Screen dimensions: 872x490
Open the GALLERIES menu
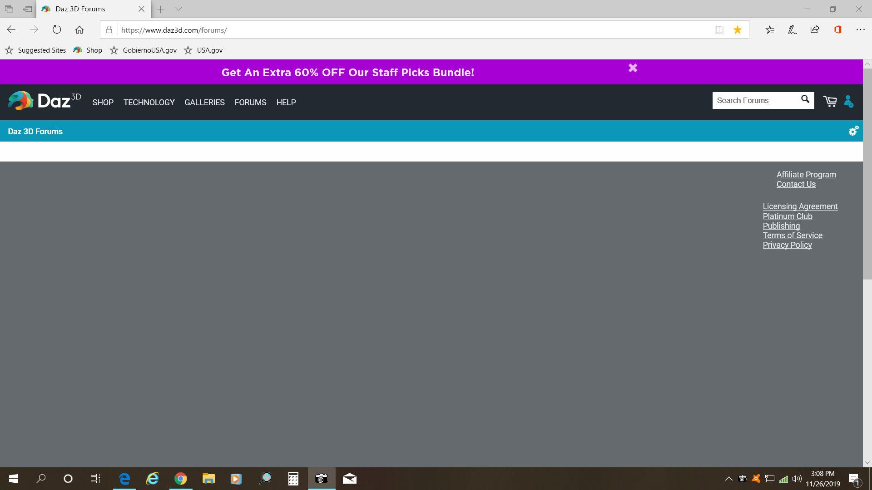click(204, 103)
